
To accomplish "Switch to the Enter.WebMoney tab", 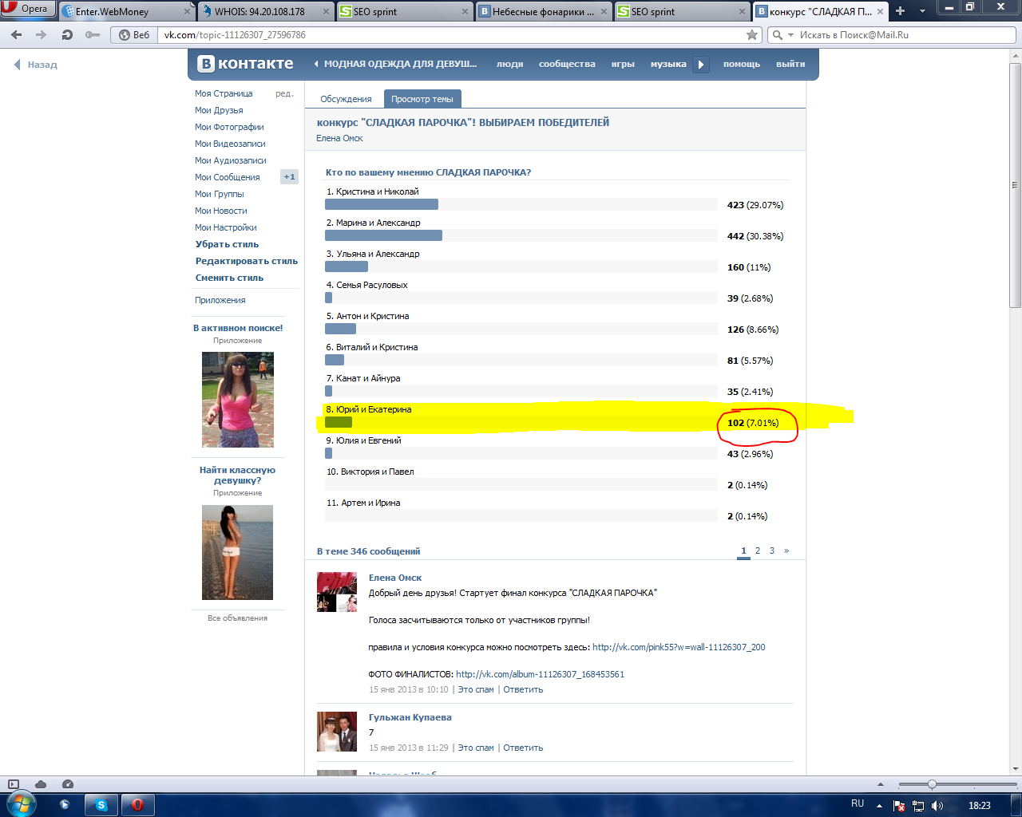I will click(x=127, y=11).
